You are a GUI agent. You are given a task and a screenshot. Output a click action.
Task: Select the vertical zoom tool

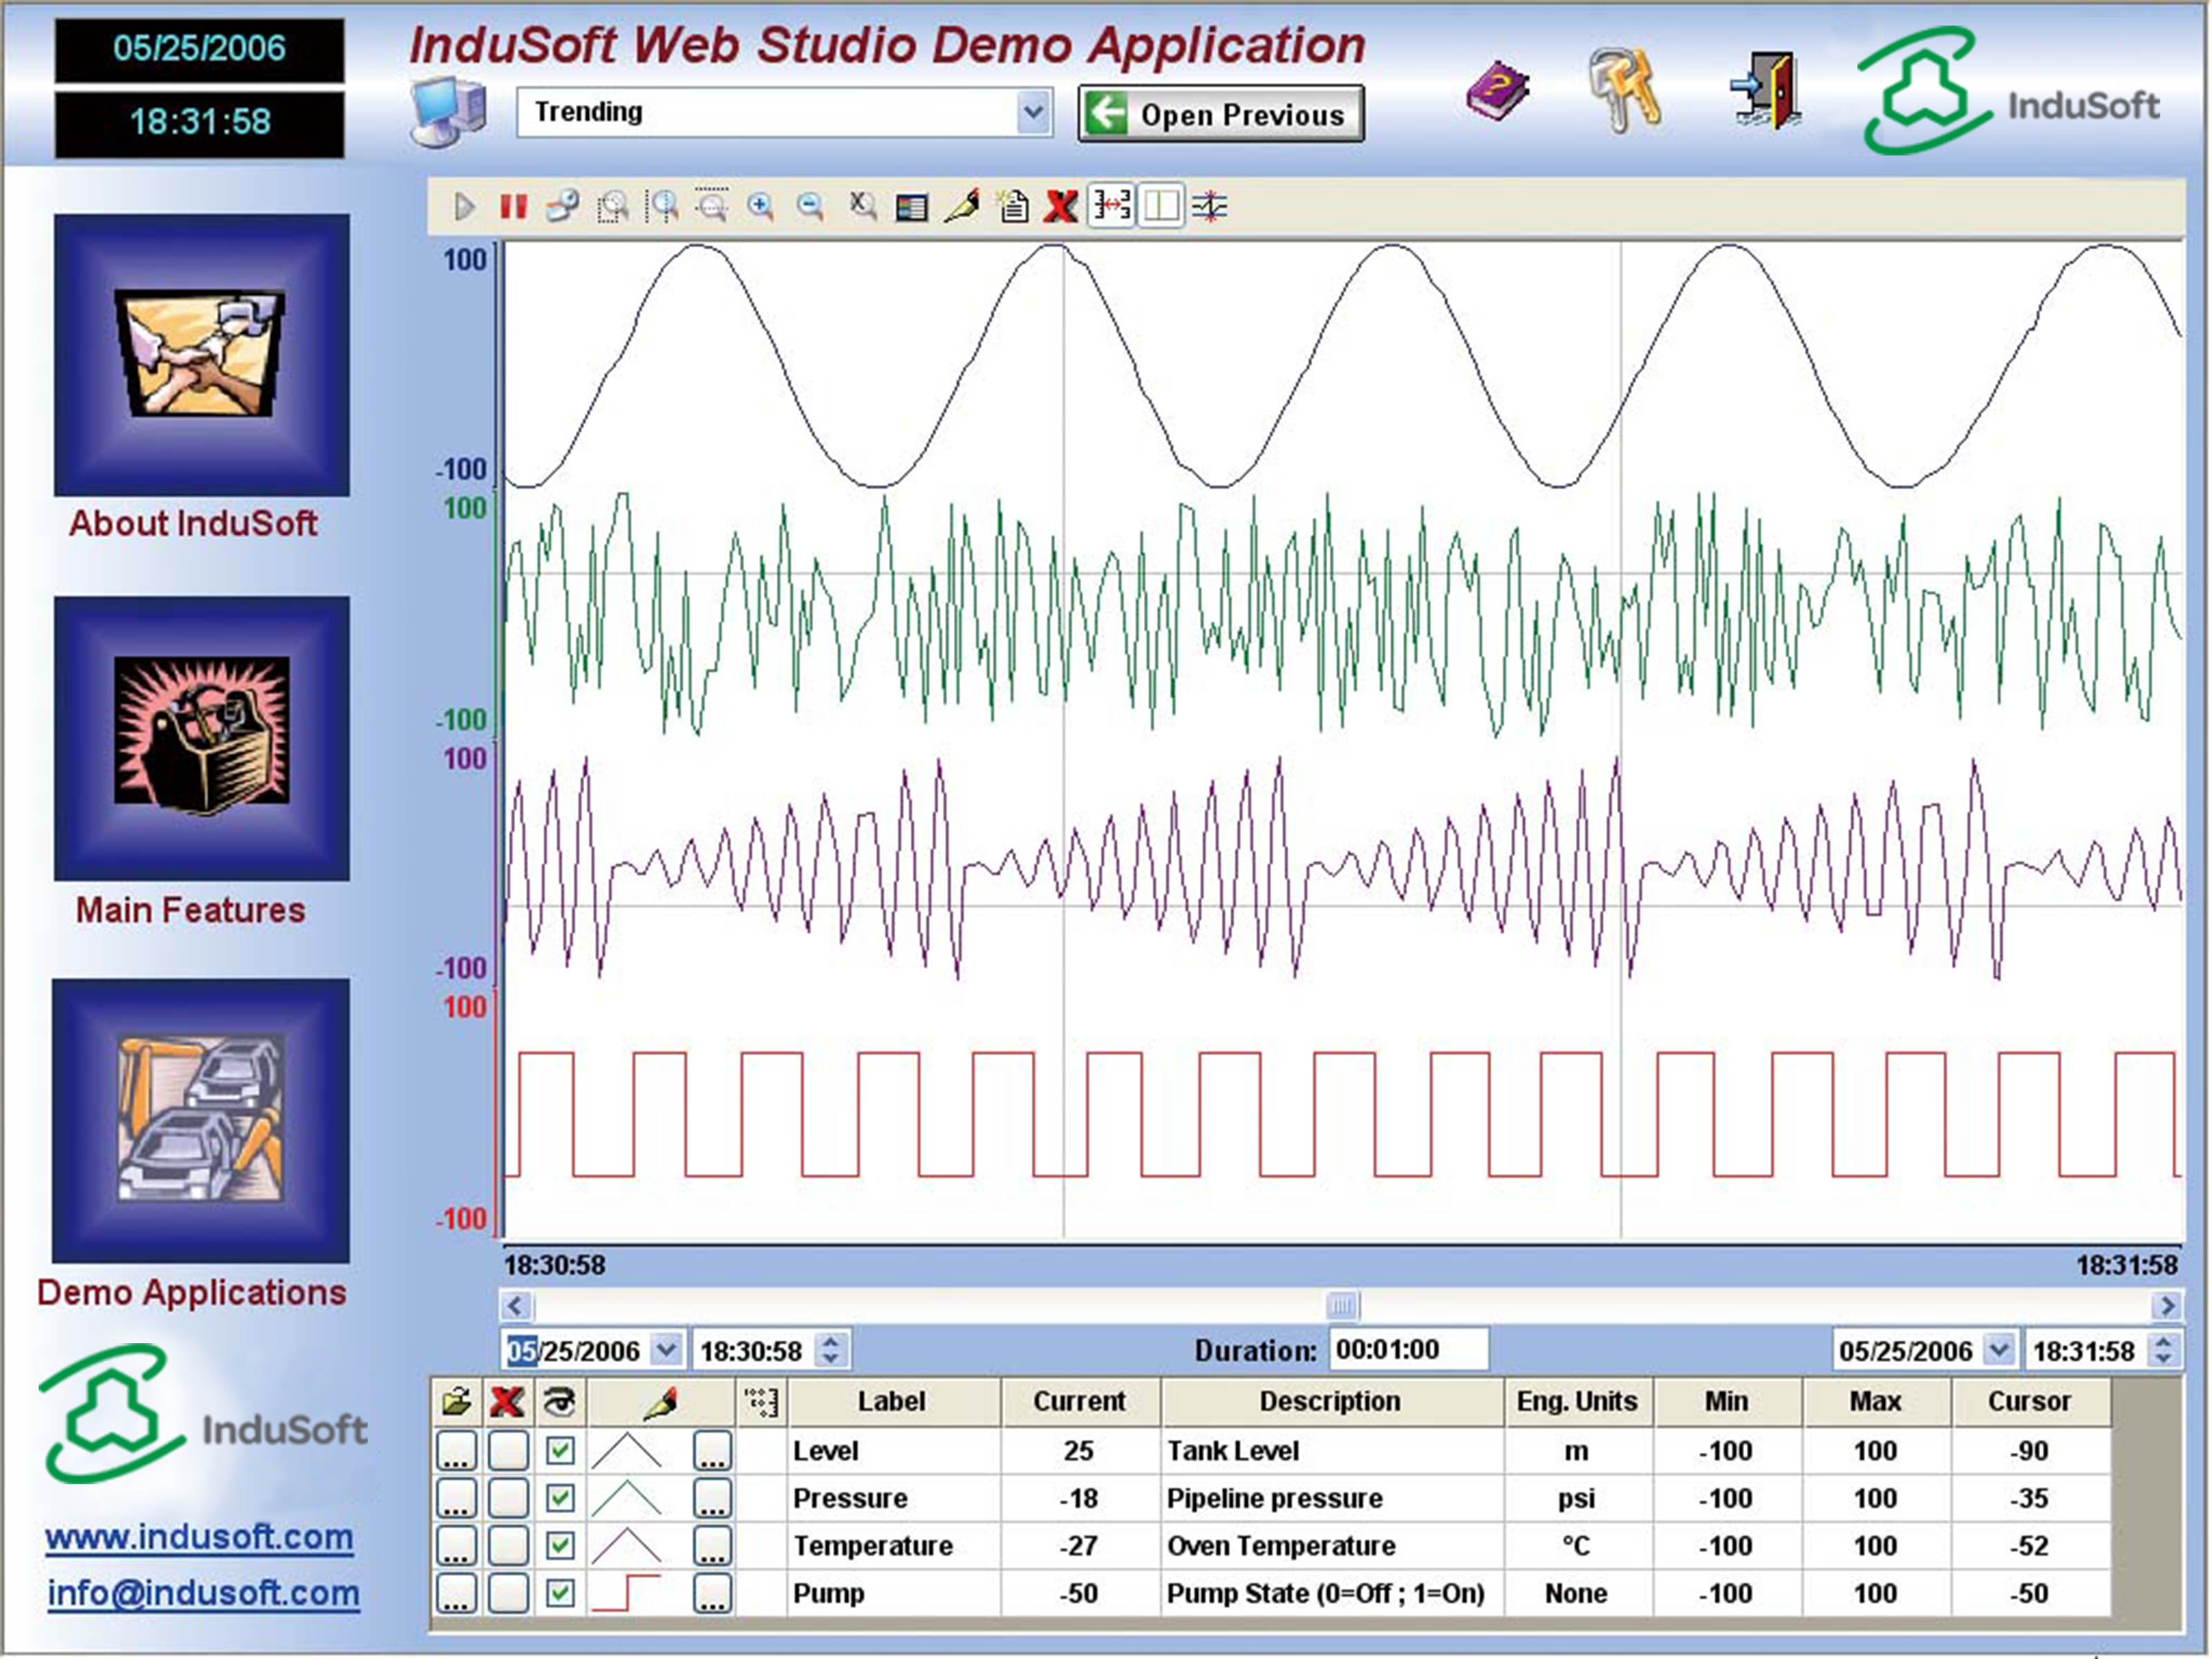712,205
